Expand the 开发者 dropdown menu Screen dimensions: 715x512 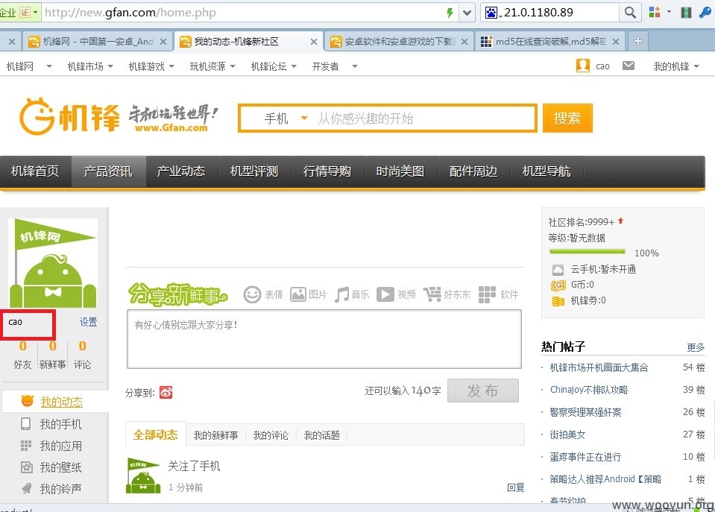[x=355, y=66]
